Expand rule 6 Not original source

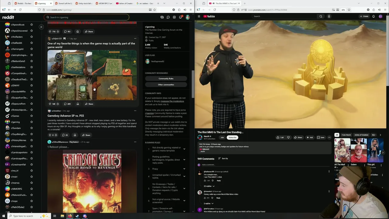click(x=184, y=201)
